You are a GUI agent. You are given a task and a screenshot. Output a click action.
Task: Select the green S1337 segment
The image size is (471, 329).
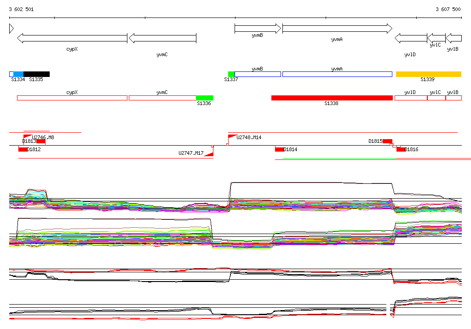231,74
